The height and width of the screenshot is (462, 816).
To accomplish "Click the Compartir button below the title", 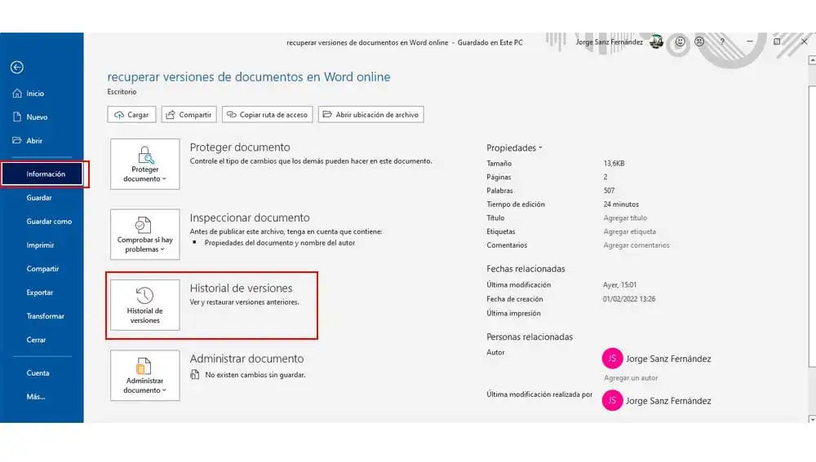I will [189, 114].
